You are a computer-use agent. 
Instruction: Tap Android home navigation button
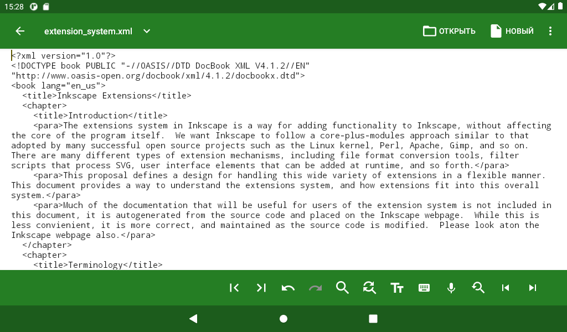(x=283, y=319)
